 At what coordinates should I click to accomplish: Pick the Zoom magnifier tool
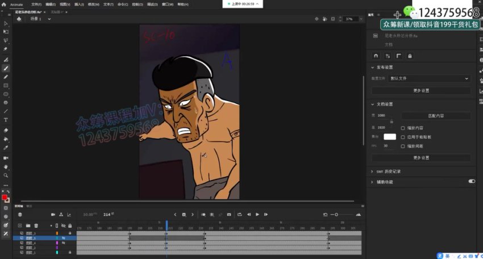pos(6,176)
